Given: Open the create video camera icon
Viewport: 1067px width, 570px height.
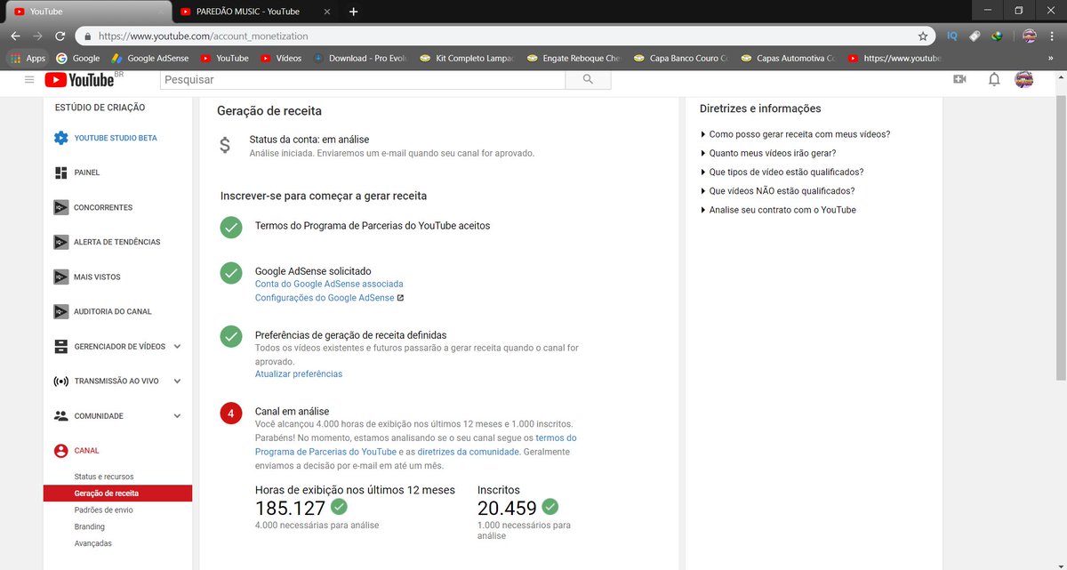Looking at the screenshot, I should pos(959,80).
